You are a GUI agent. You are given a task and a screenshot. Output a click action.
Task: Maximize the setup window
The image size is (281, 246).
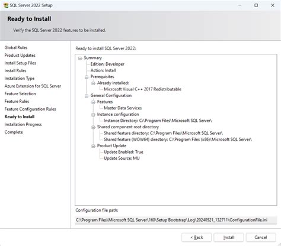[x=256, y=5]
